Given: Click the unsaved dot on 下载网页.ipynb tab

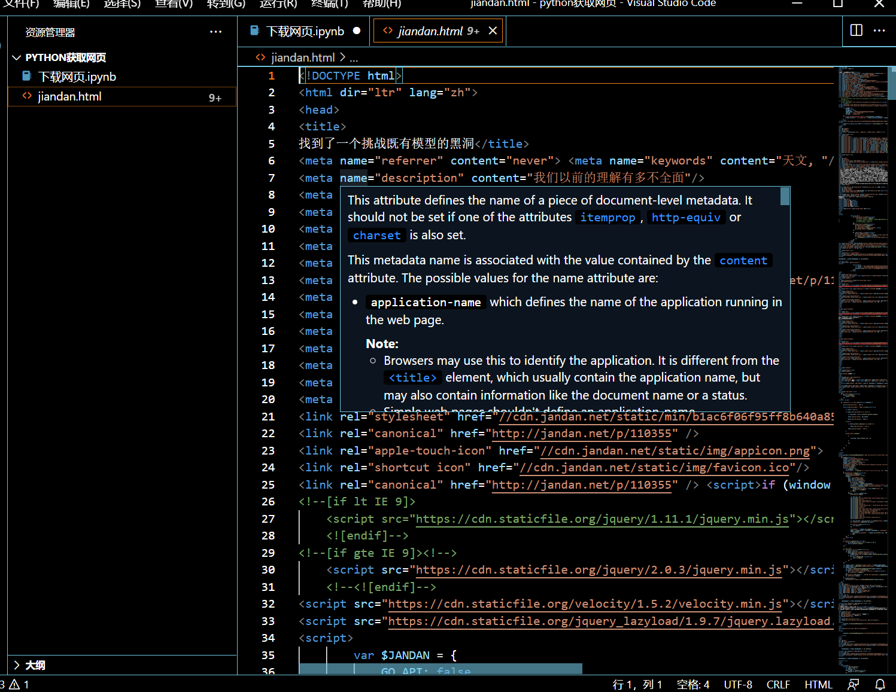Looking at the screenshot, I should tap(357, 31).
